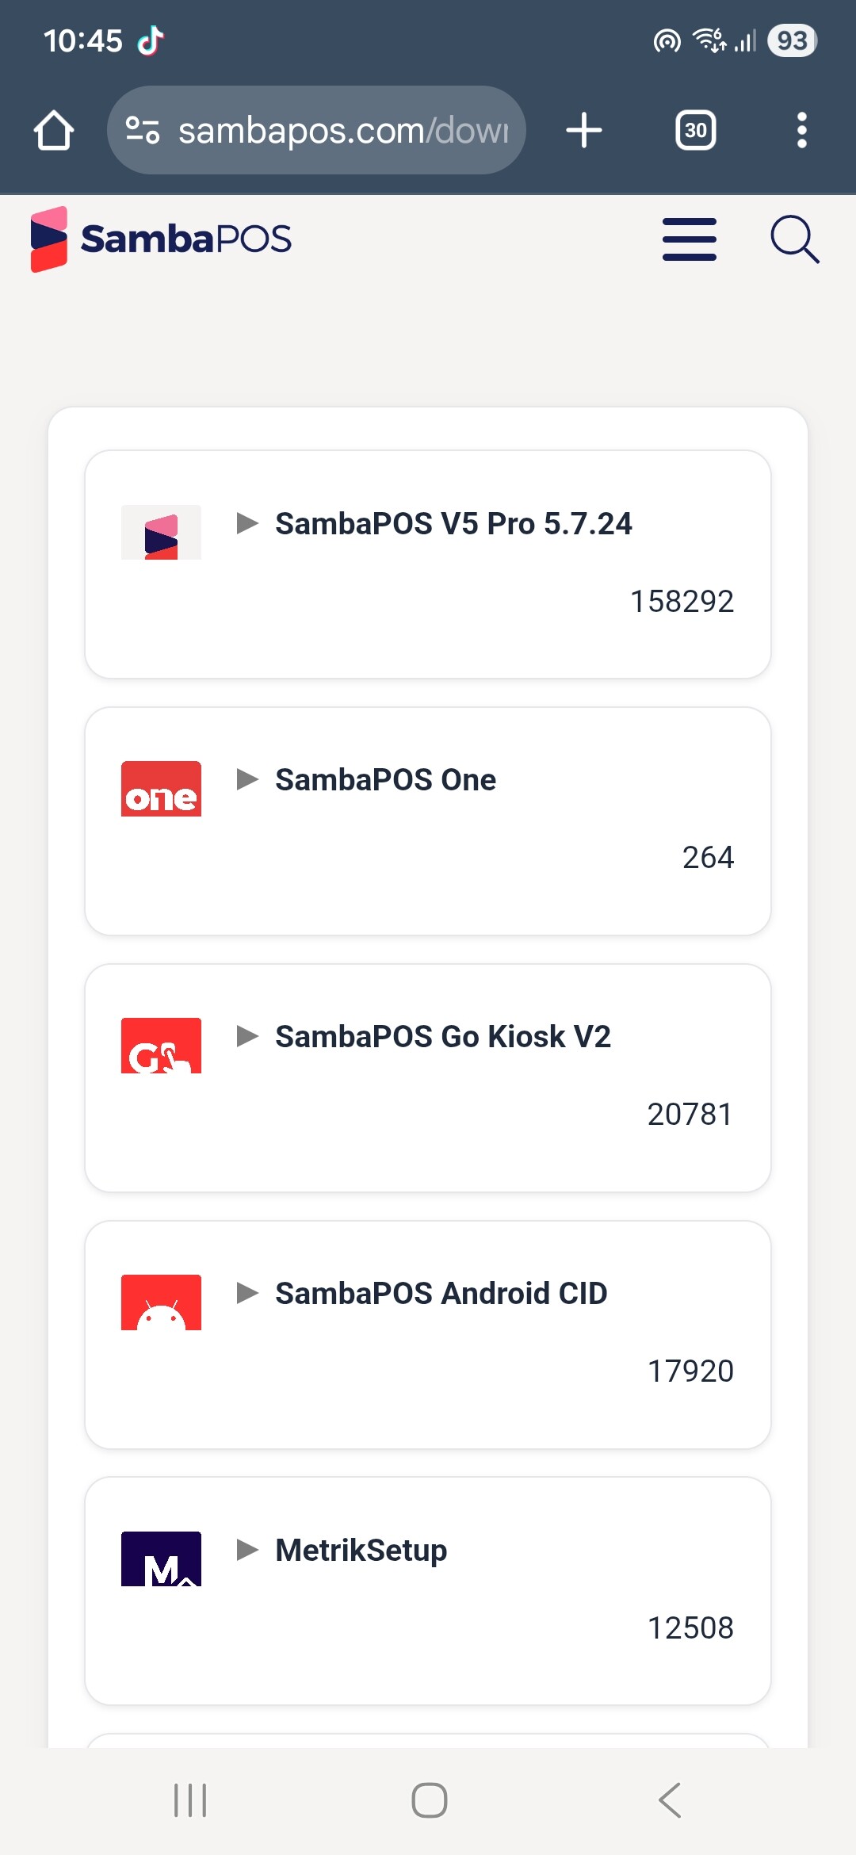856x1855 pixels.
Task: Expand SambaPOS Android CID arrow
Action: tap(248, 1293)
